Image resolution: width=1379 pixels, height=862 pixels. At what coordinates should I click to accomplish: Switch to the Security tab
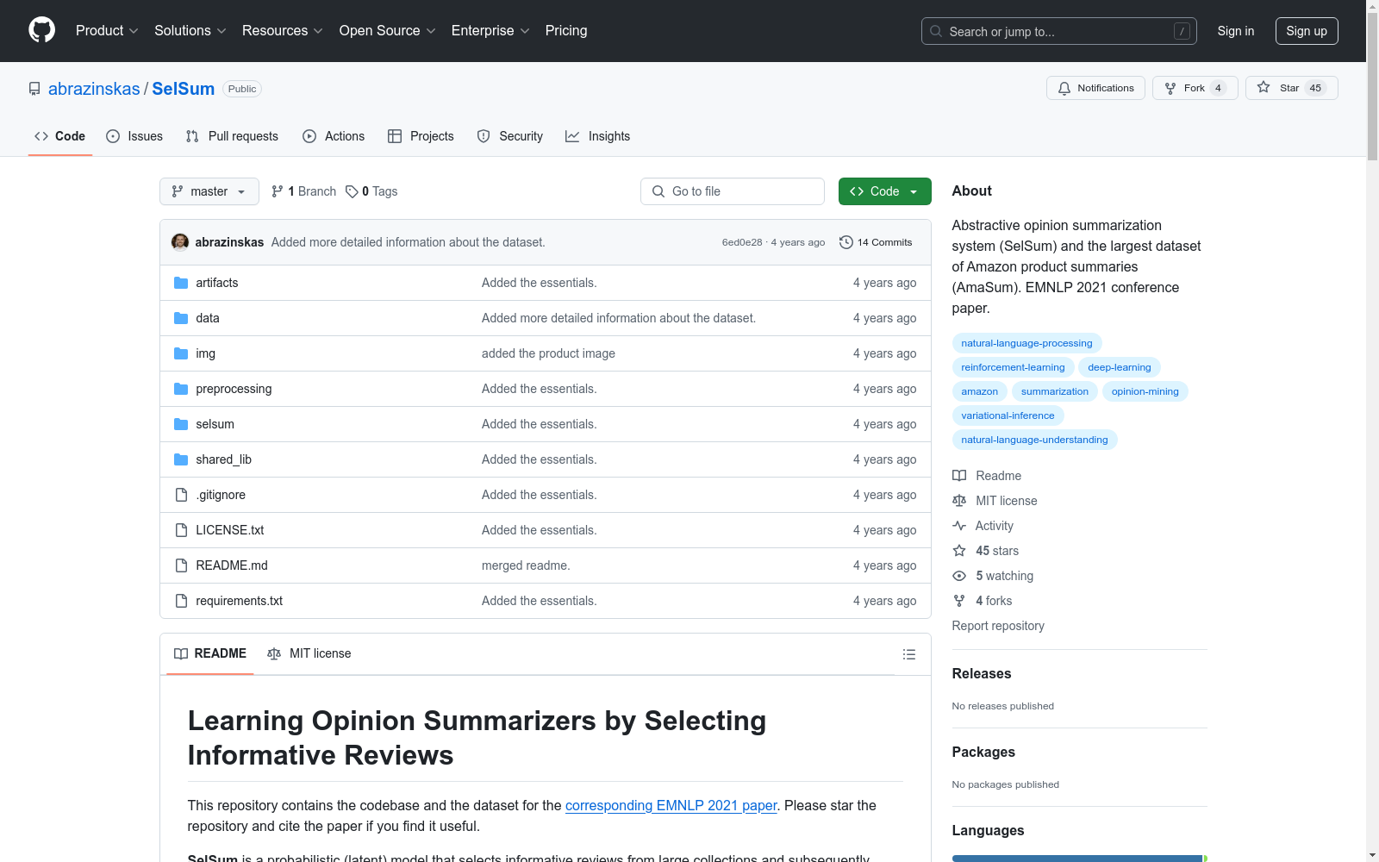click(510, 136)
